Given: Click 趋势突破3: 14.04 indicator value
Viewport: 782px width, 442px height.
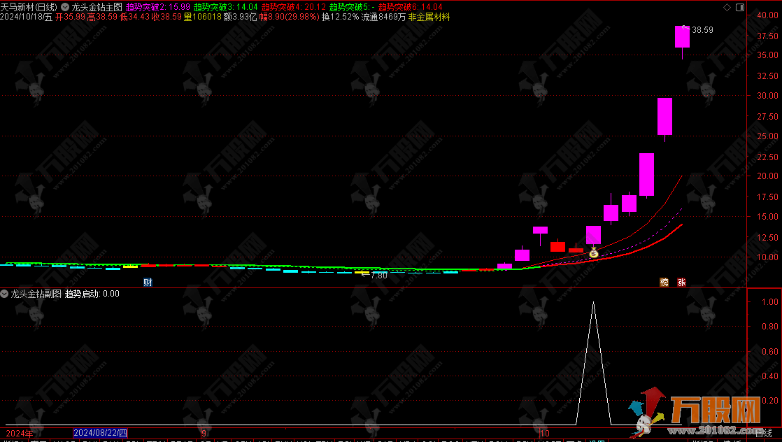Looking at the screenshot, I should [x=226, y=7].
